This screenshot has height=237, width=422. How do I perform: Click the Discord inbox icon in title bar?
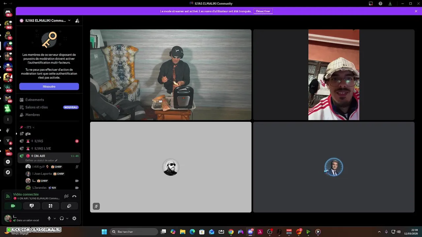point(371,4)
